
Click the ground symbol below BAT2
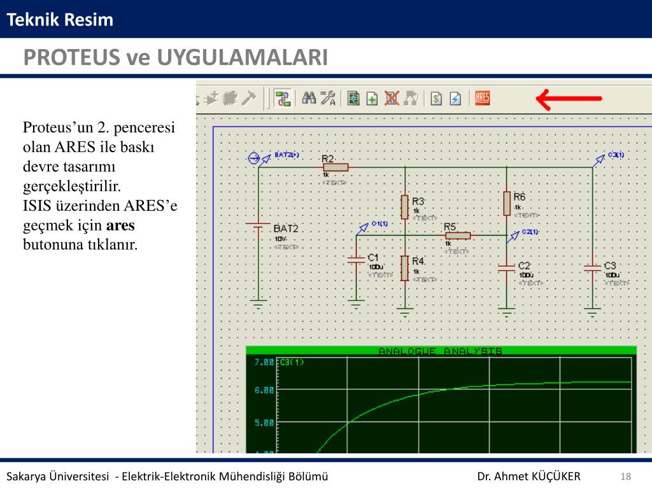(259, 304)
